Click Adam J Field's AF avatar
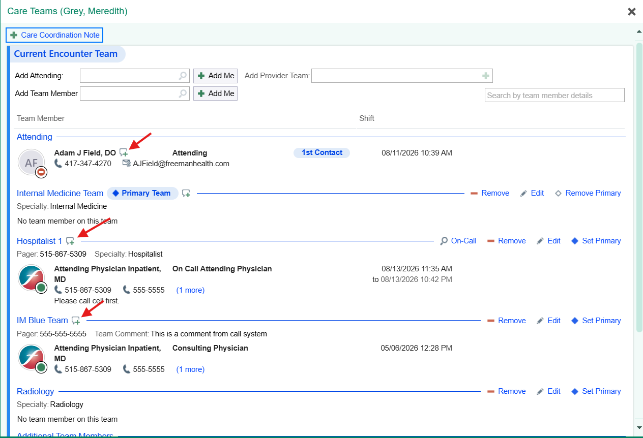The height and width of the screenshot is (438, 643). [32, 163]
